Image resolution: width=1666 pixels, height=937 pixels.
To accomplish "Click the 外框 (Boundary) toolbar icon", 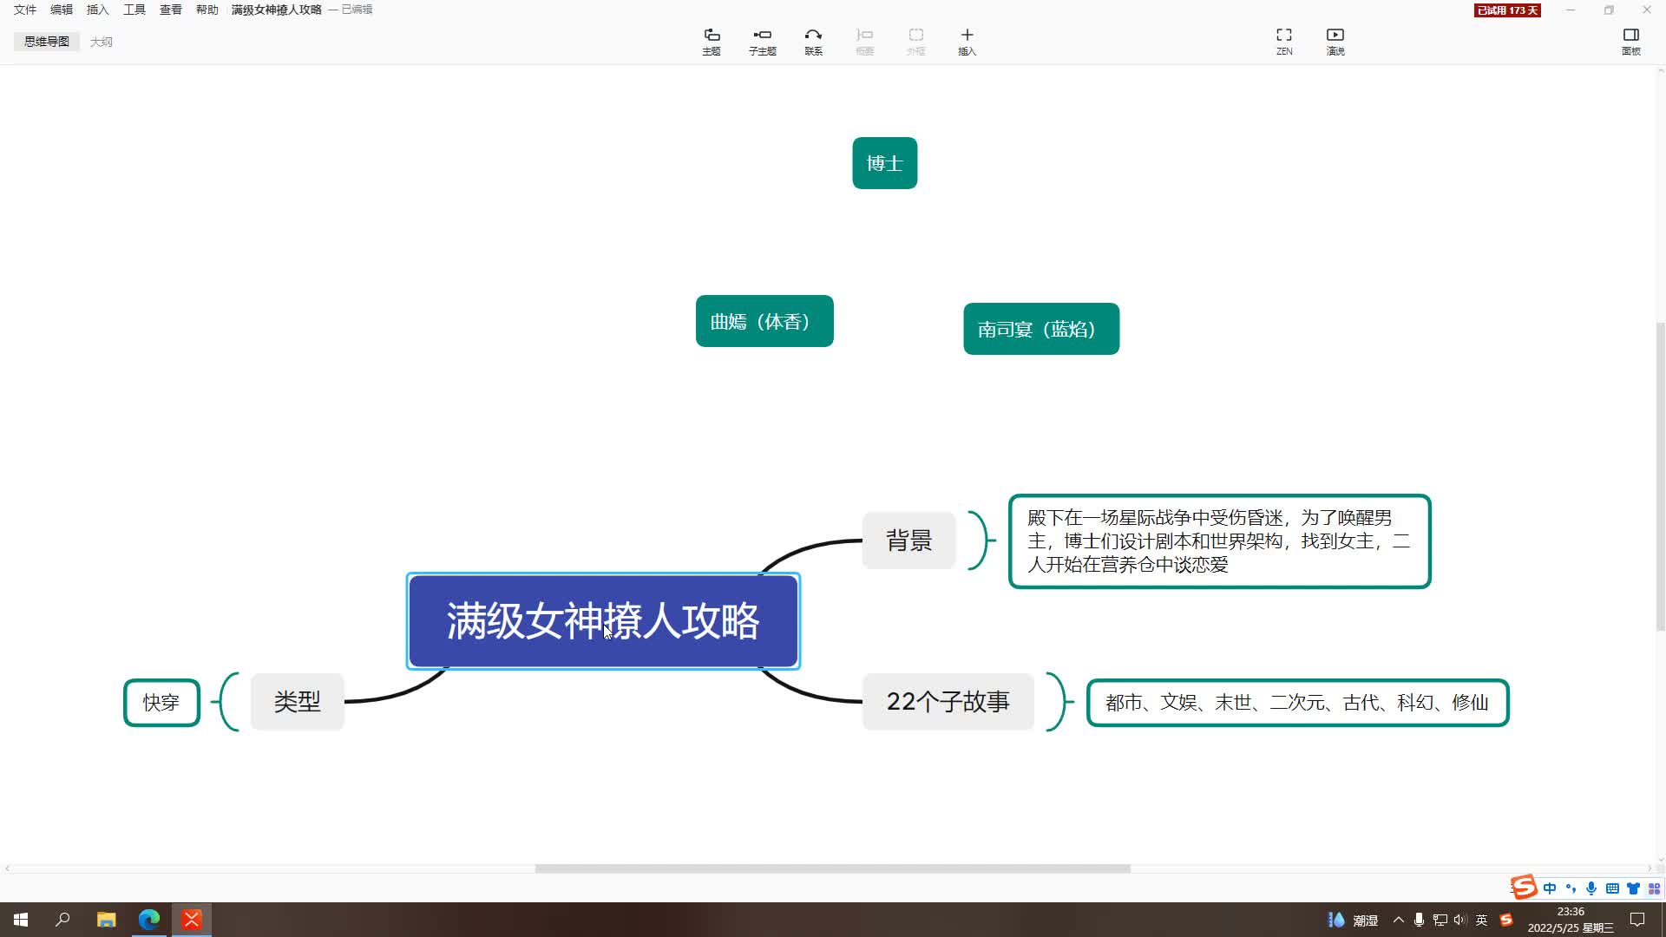I will click(x=915, y=41).
